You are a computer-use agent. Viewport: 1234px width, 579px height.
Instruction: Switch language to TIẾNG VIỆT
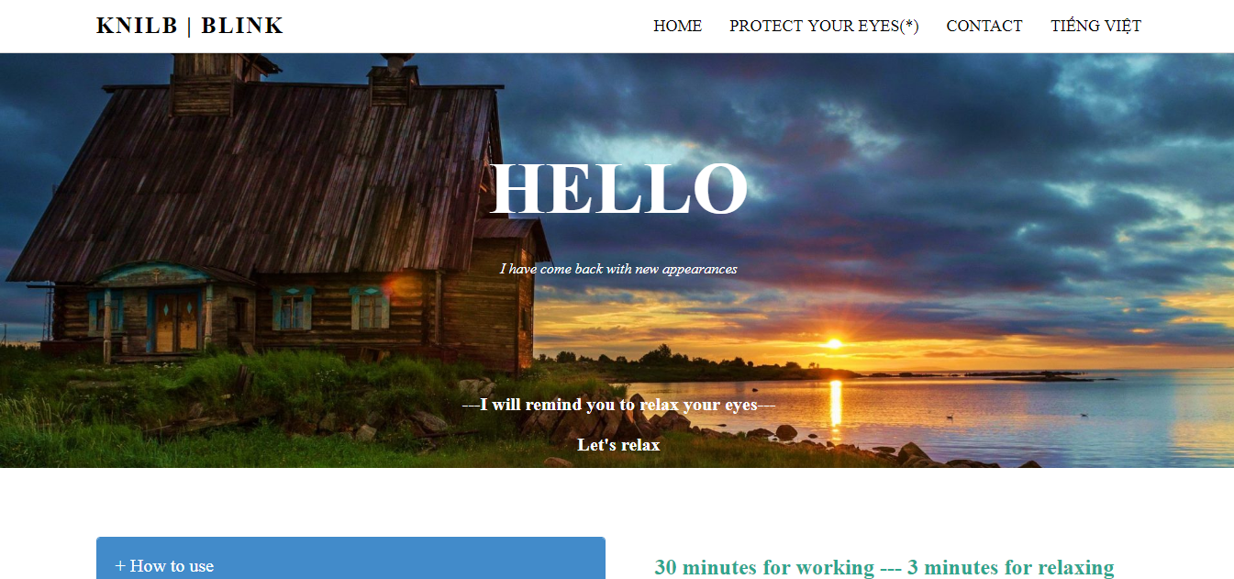(1095, 26)
